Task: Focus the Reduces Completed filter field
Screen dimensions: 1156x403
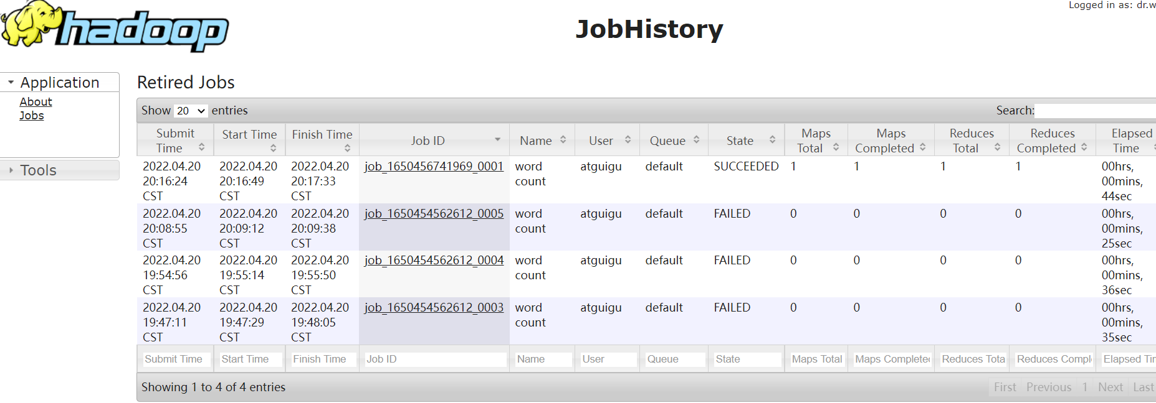Action: (1053, 359)
